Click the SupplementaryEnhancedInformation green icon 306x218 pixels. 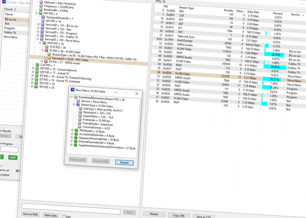point(75,145)
